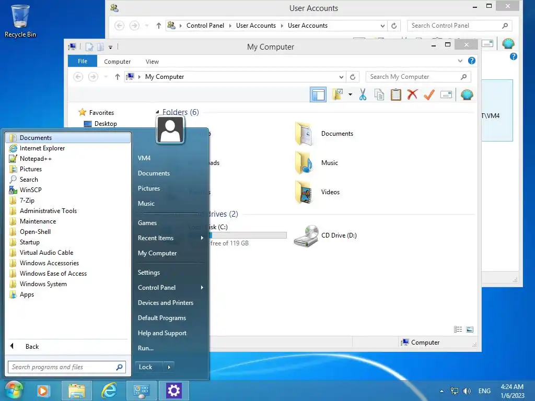The width and height of the screenshot is (535, 401).
Task: Open the Recycle Bin desktop icon
Action: click(20, 21)
